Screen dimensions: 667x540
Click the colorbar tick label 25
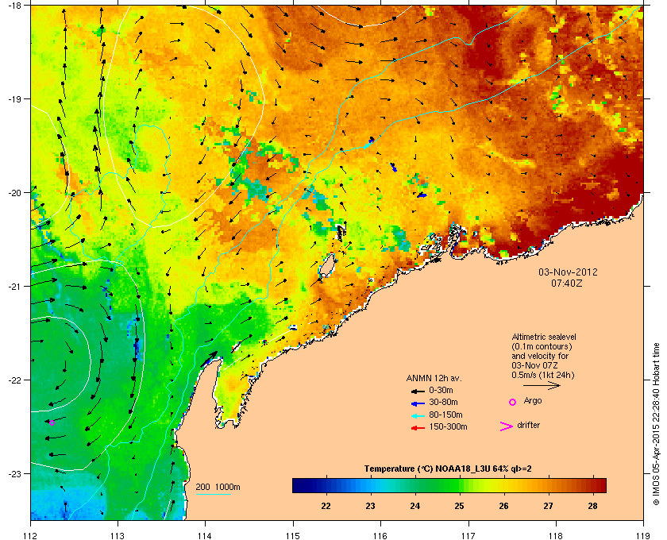point(460,506)
